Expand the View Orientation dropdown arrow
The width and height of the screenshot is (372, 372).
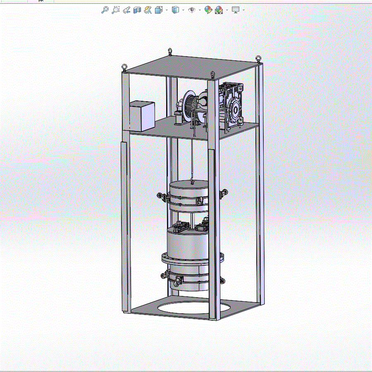167,10
